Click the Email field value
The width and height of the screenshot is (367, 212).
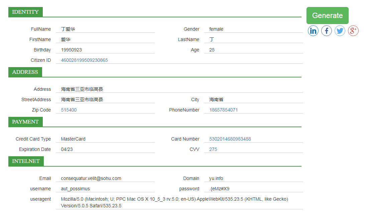point(91,179)
